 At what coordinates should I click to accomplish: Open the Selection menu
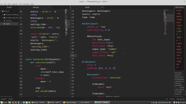(15, 4)
